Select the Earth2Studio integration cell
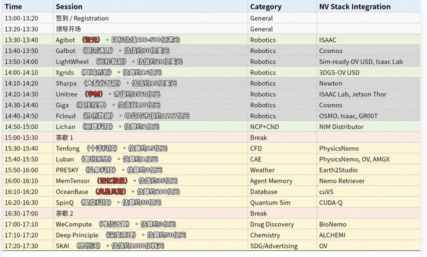This screenshot has height=257, width=427. click(369, 170)
